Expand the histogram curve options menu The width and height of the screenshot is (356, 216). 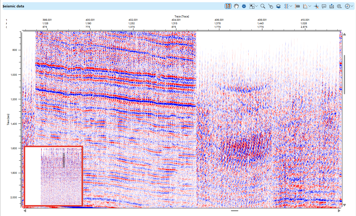309,6
